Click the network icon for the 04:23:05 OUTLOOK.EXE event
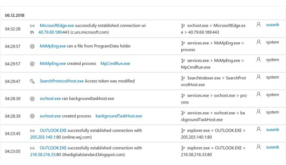286x165 pixels. click(32, 148)
